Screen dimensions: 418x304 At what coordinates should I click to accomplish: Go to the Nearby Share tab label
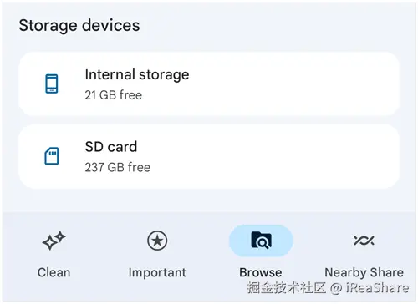364,272
